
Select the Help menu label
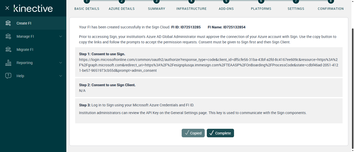pos(20,76)
